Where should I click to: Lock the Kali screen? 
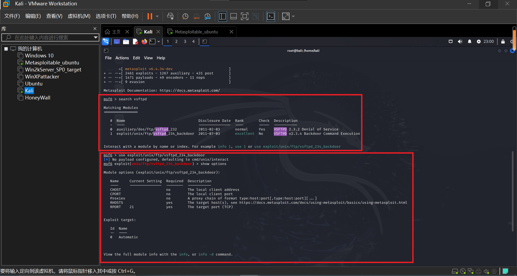[x=503, y=42]
